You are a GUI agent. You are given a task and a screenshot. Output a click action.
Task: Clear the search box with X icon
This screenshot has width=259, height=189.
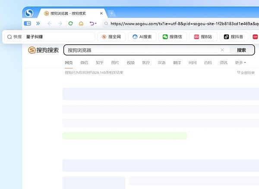point(222,50)
